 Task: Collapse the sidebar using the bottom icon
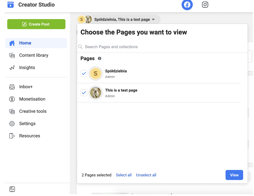12,189
